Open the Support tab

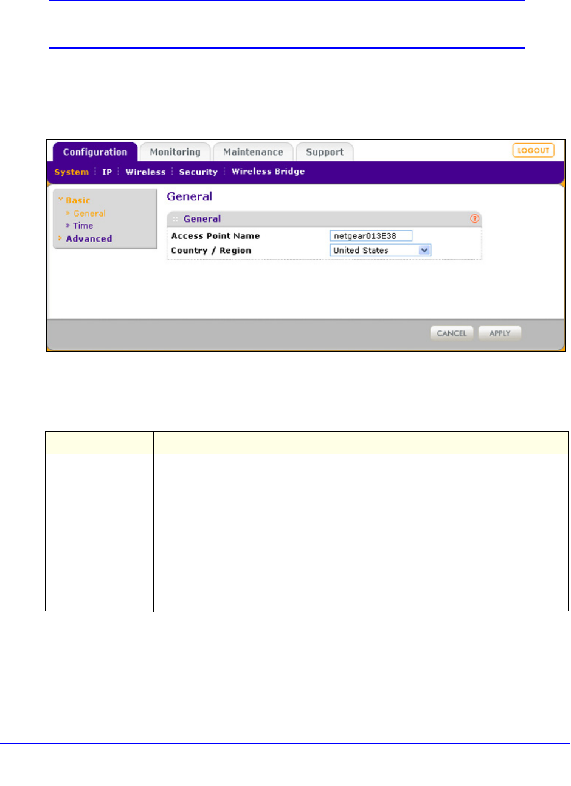325,152
